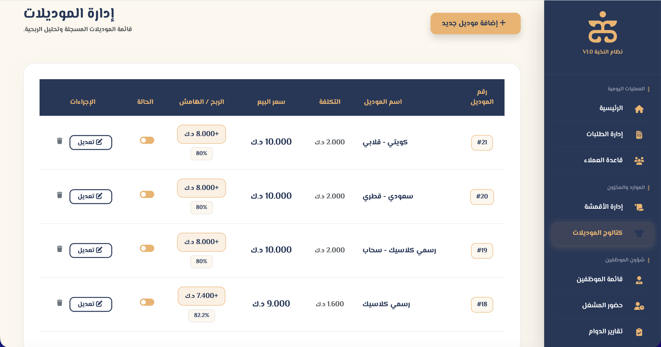
Task: Toggle status switch for model #20
Action: (x=147, y=194)
